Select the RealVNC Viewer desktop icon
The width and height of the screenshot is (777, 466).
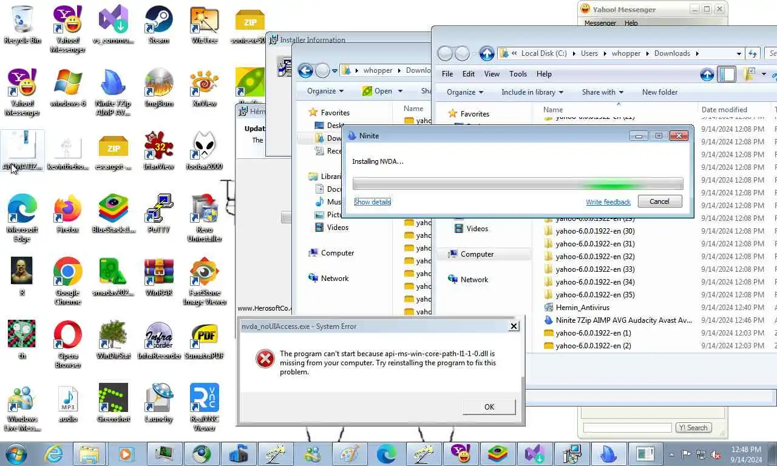click(205, 407)
